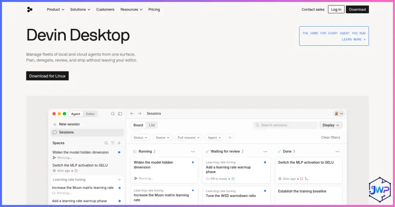Expand the Resources menu
The height and width of the screenshot is (207, 395).
[x=131, y=10]
